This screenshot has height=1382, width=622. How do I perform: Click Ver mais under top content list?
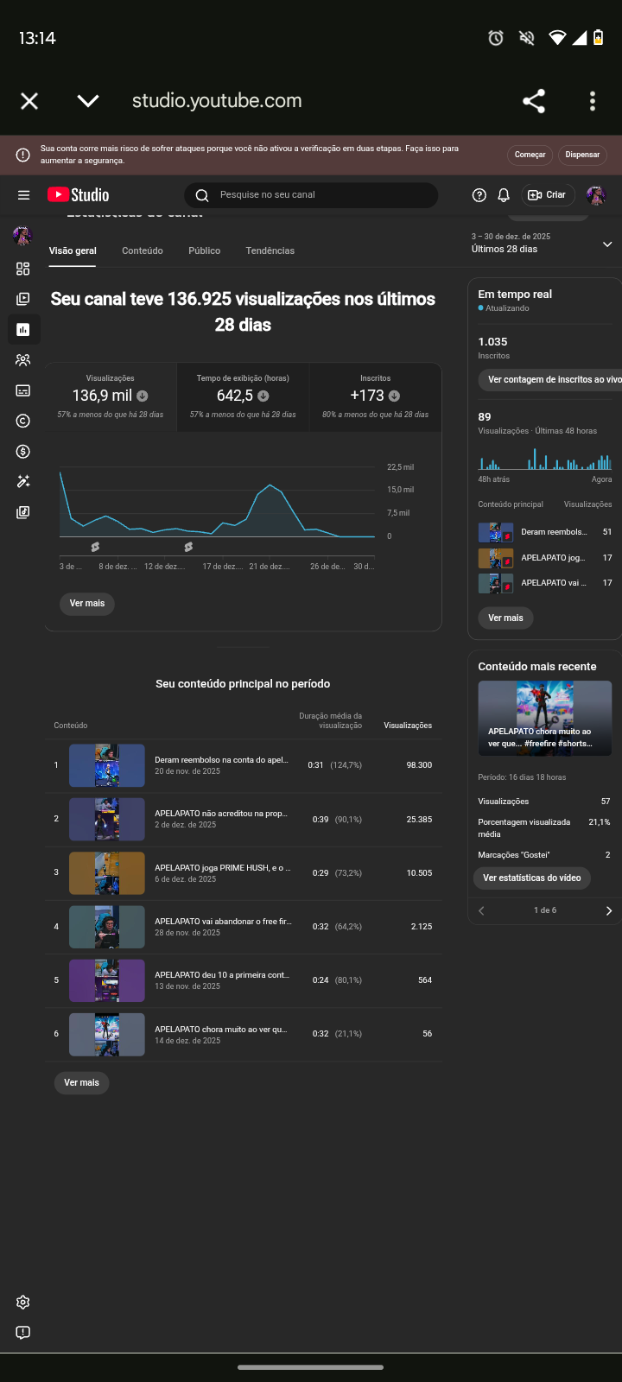coord(81,1083)
